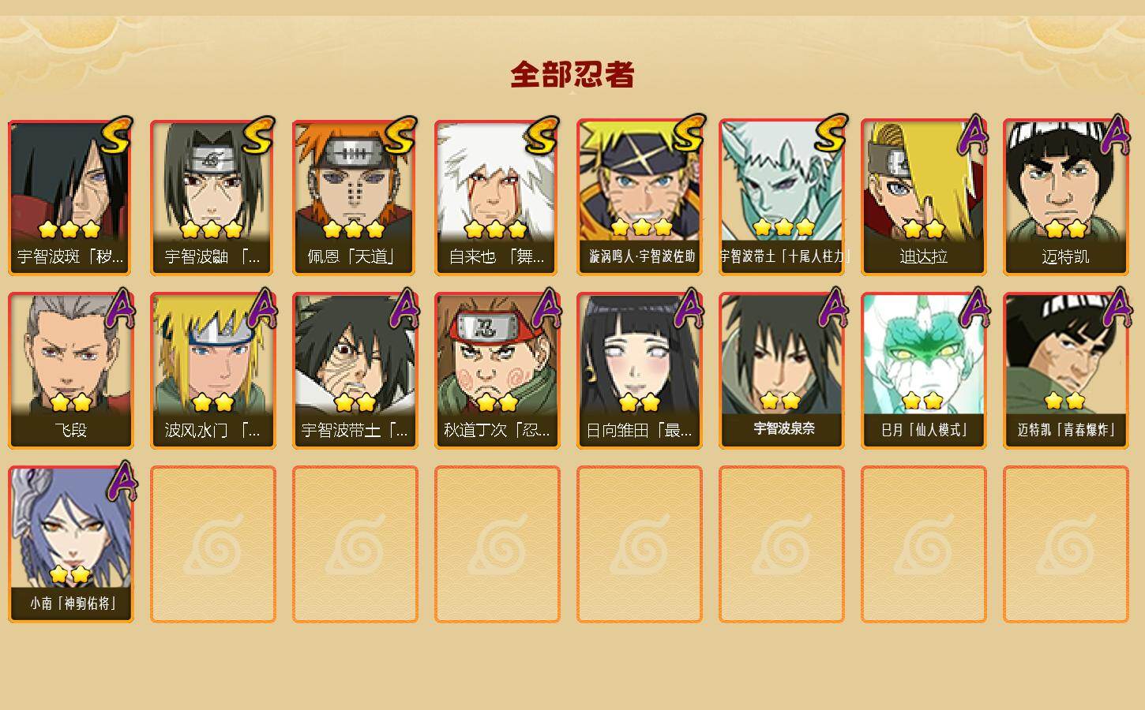This screenshot has height=710, width=1145.
Task: Choose the 迈特凯 ninja card
Action: pos(1066,197)
